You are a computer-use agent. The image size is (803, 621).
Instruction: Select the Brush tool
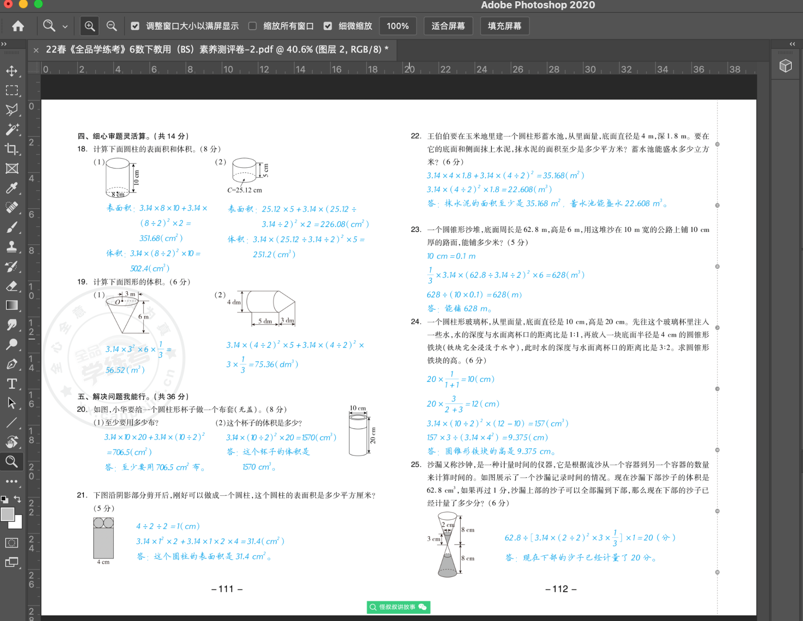coord(12,227)
